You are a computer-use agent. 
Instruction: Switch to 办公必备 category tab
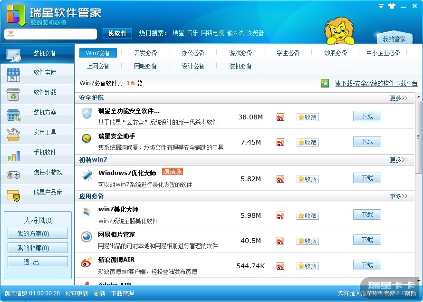[x=193, y=53]
